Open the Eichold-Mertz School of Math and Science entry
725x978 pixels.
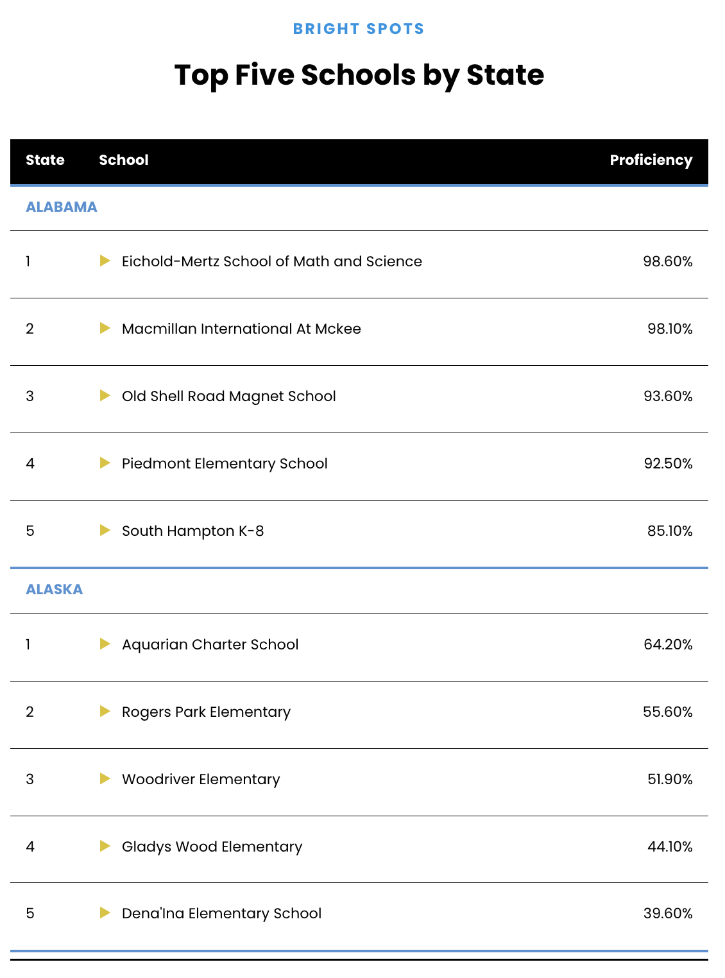pos(272,262)
